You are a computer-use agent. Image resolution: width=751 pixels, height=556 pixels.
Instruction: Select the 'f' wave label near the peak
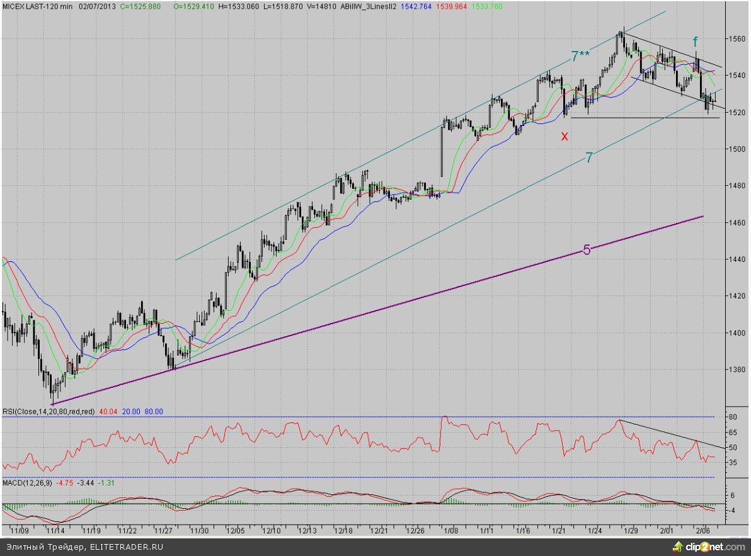coord(696,42)
